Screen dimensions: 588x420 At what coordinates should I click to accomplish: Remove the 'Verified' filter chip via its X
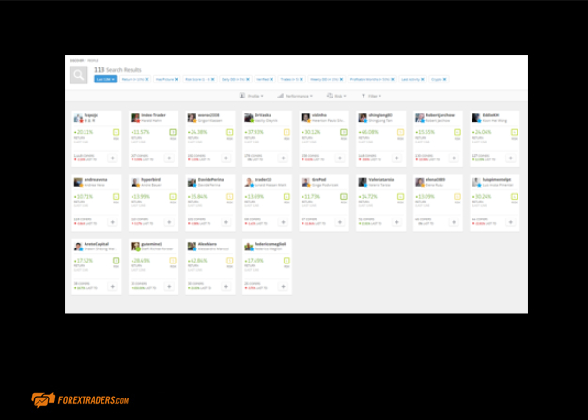click(x=271, y=79)
